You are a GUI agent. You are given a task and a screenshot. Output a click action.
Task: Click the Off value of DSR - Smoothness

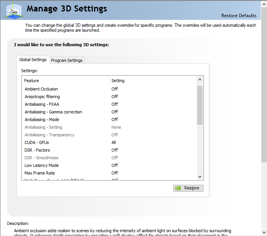(x=115, y=158)
